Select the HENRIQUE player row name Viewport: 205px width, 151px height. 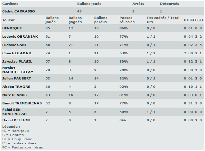click(x=12, y=28)
